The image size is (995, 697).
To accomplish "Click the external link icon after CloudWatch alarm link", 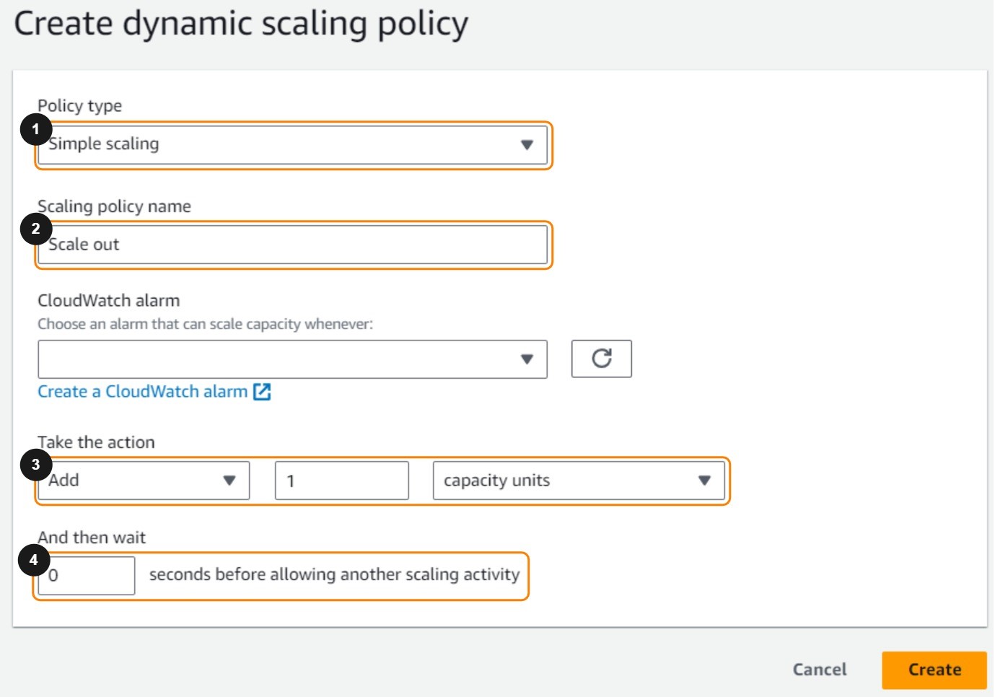I will pos(262,392).
